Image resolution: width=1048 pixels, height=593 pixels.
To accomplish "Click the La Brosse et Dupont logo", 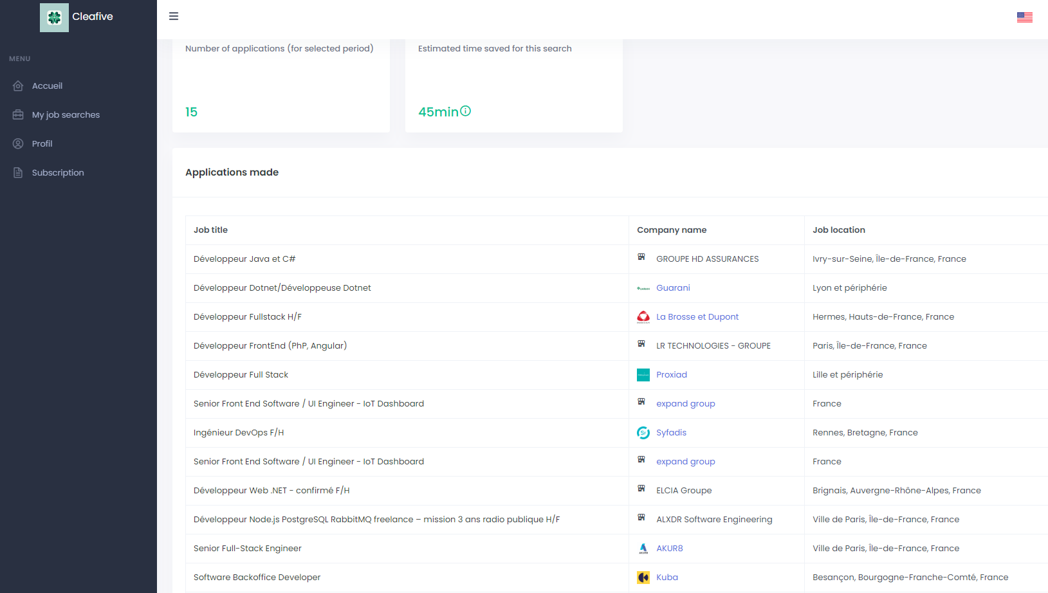I will click(643, 317).
